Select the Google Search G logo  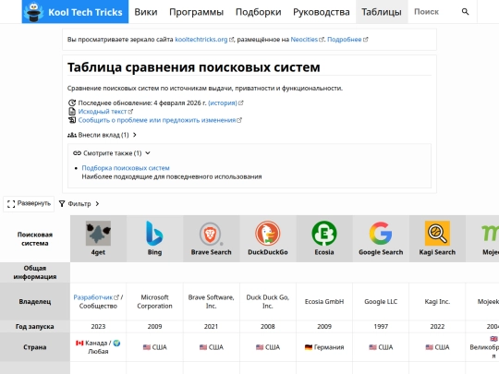pyautogui.click(x=381, y=233)
